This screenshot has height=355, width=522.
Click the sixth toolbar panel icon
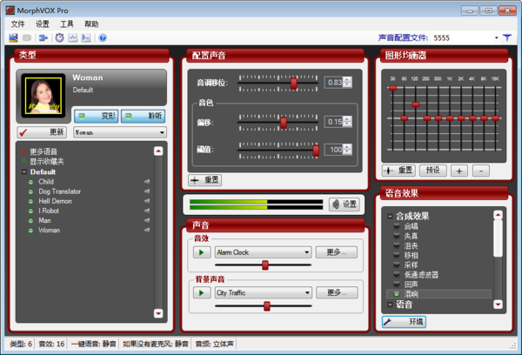[86, 38]
